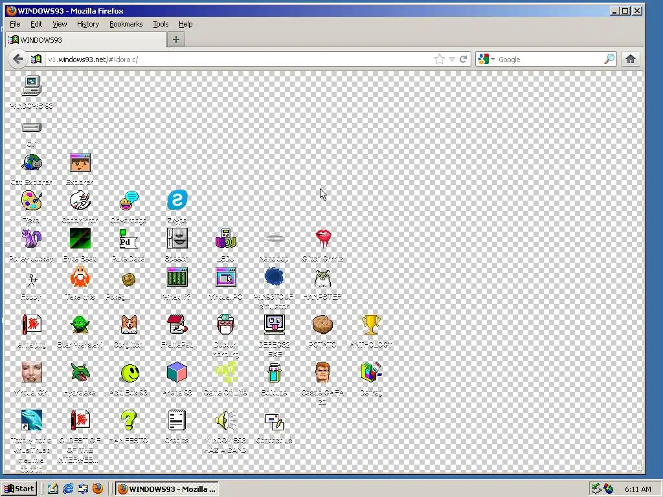Launch LSDJ icon
The height and width of the screenshot is (497, 663).
point(225,239)
